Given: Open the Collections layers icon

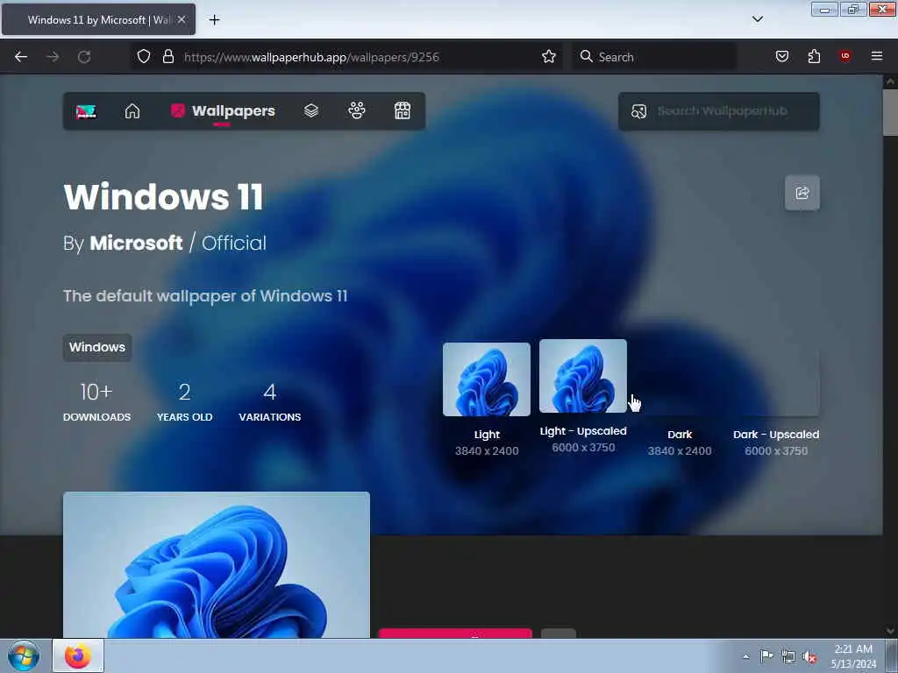Looking at the screenshot, I should pyautogui.click(x=311, y=110).
